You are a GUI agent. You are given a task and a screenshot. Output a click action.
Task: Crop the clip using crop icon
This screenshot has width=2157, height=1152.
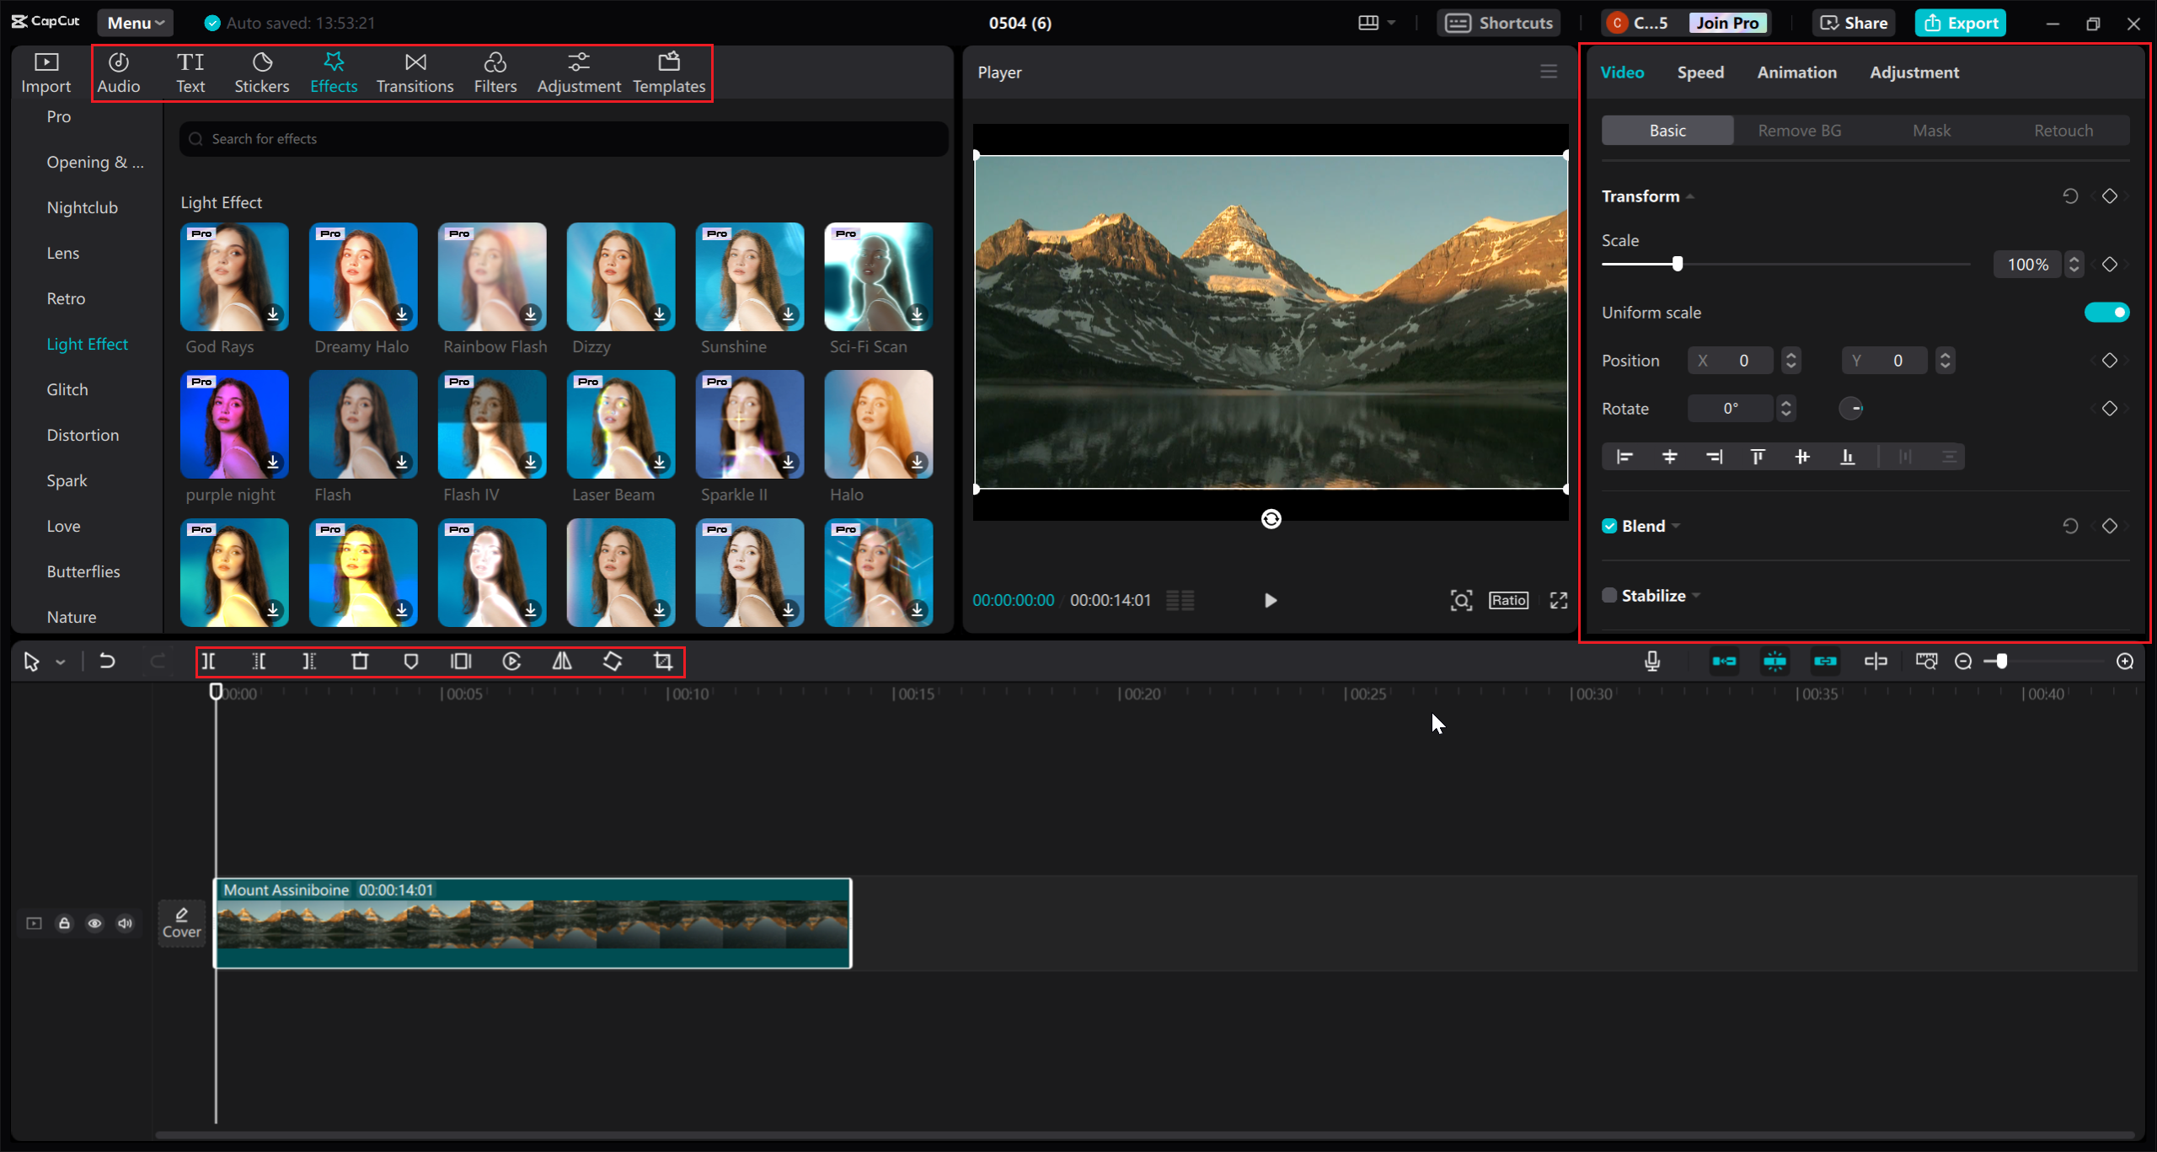(x=663, y=662)
